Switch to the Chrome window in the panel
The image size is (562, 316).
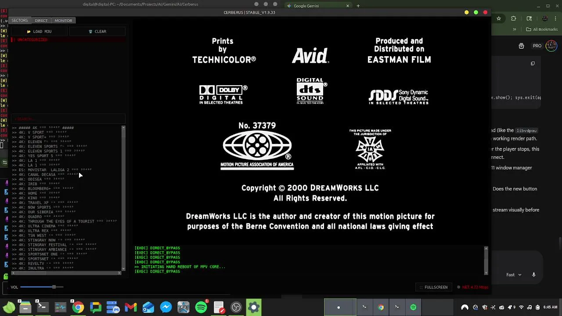coord(381,307)
